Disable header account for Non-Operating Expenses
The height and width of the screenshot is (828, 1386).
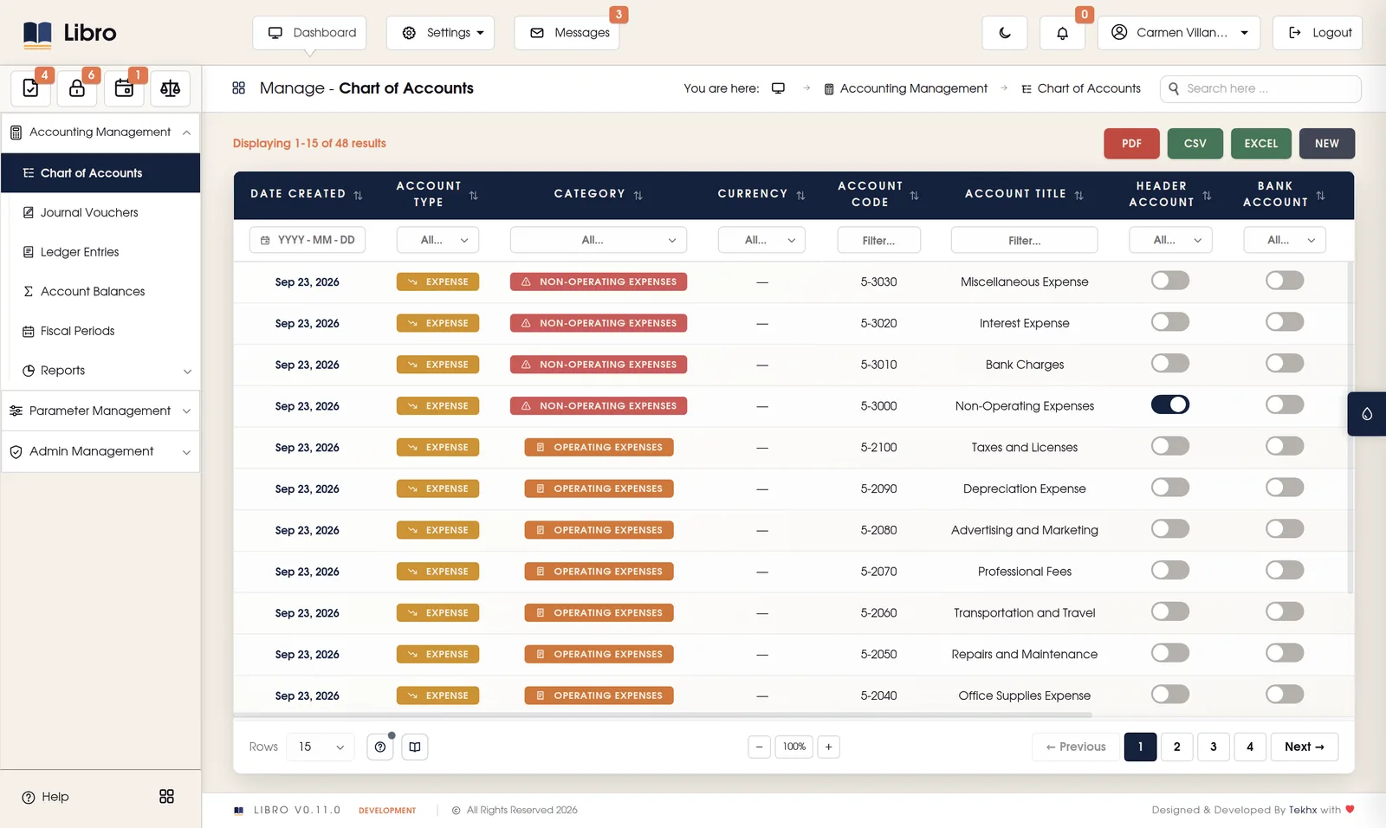point(1170,404)
